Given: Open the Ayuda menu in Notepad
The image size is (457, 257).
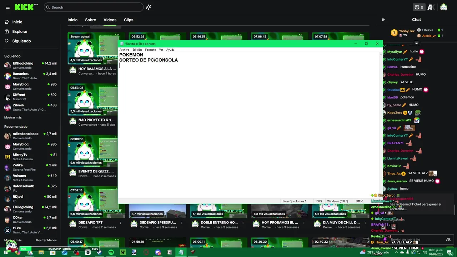Looking at the screenshot, I should [x=170, y=50].
